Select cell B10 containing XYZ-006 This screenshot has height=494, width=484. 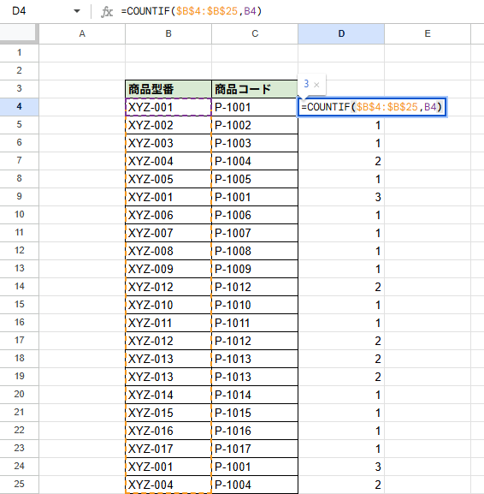[x=168, y=215]
